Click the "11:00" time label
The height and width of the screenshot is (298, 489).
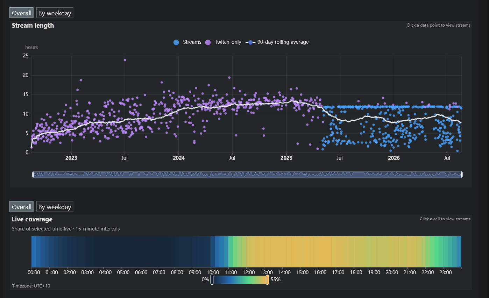click(231, 272)
